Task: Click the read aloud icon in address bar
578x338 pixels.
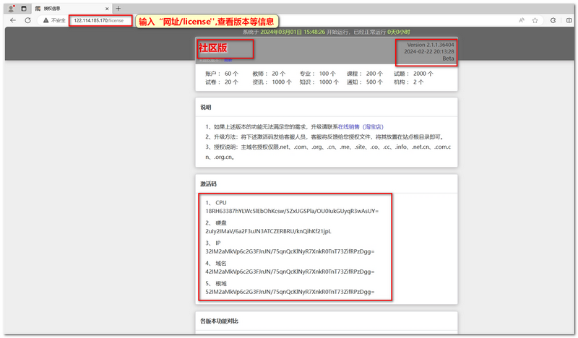Action: [521, 20]
